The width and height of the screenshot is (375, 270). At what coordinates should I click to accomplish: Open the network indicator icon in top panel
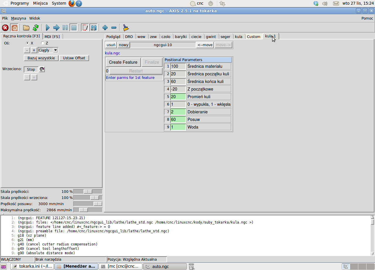pos(222,4)
